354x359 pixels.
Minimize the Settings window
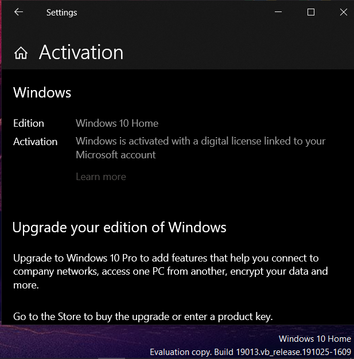coord(278,12)
